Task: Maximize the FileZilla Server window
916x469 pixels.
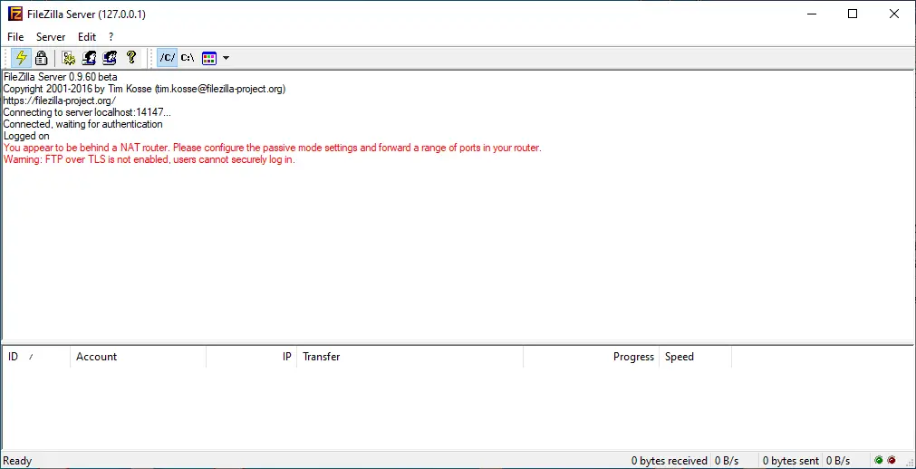Action: point(853,14)
